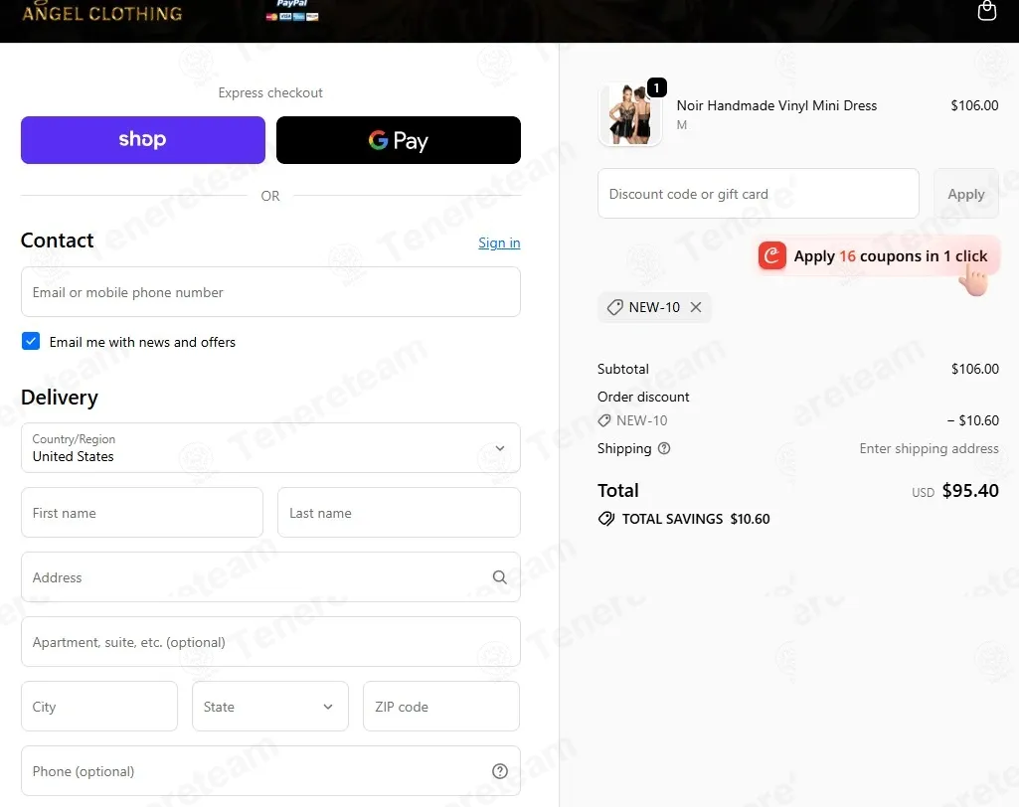
Task: Click the NEW-10 order discount tag icon
Action: point(604,420)
